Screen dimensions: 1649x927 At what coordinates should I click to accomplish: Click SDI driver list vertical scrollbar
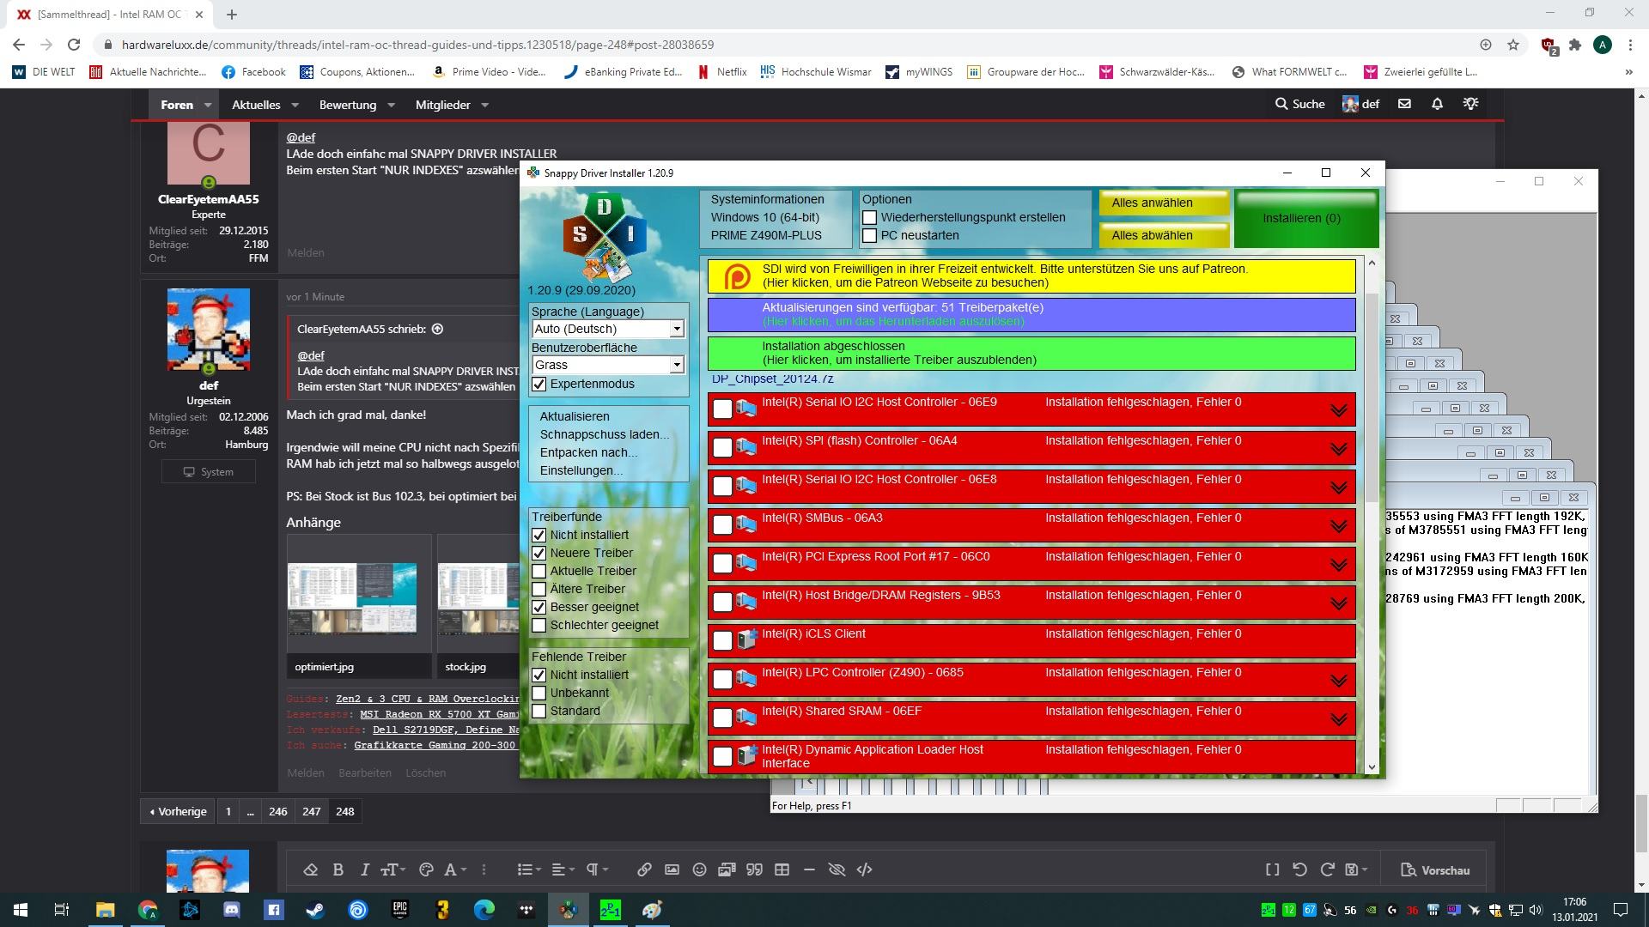tap(1372, 515)
